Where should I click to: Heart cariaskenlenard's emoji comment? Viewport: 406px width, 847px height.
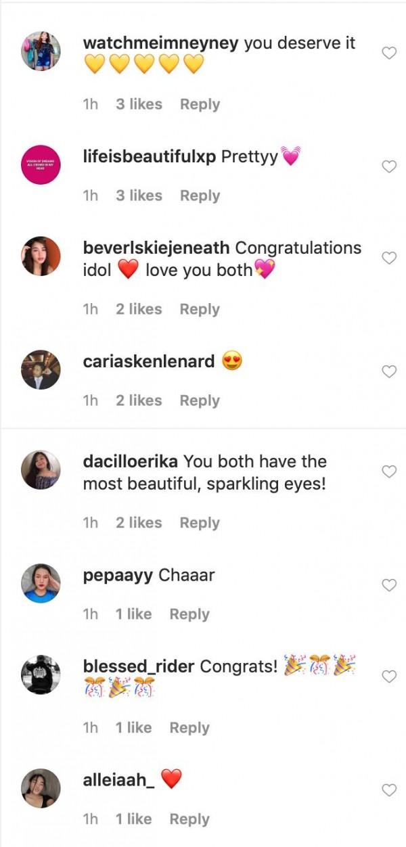point(389,371)
